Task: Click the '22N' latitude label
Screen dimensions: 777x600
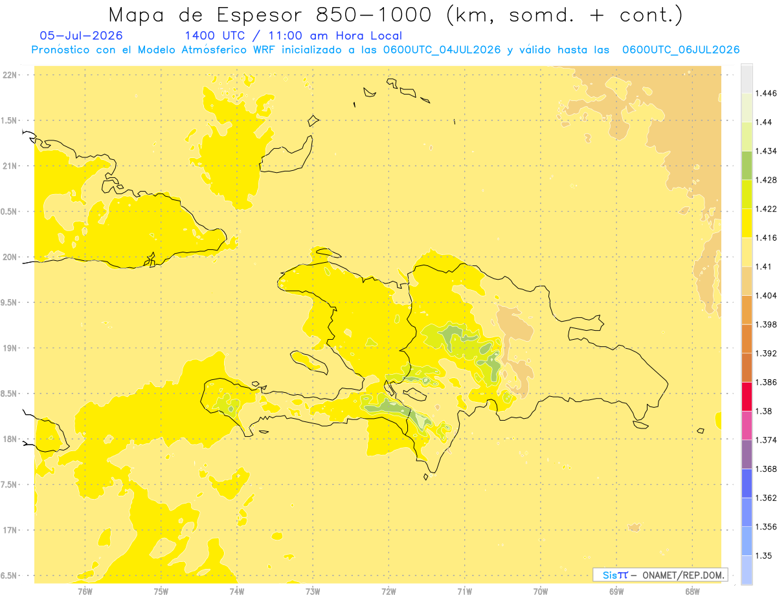Action: [x=11, y=75]
